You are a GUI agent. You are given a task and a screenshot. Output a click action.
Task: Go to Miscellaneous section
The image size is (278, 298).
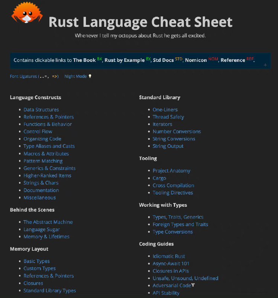[40, 198]
